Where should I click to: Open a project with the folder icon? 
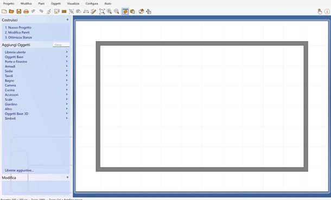pyautogui.click(x=11, y=11)
